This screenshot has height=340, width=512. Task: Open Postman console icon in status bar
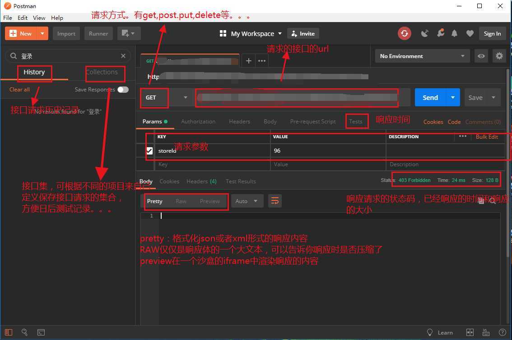[x=41, y=332]
